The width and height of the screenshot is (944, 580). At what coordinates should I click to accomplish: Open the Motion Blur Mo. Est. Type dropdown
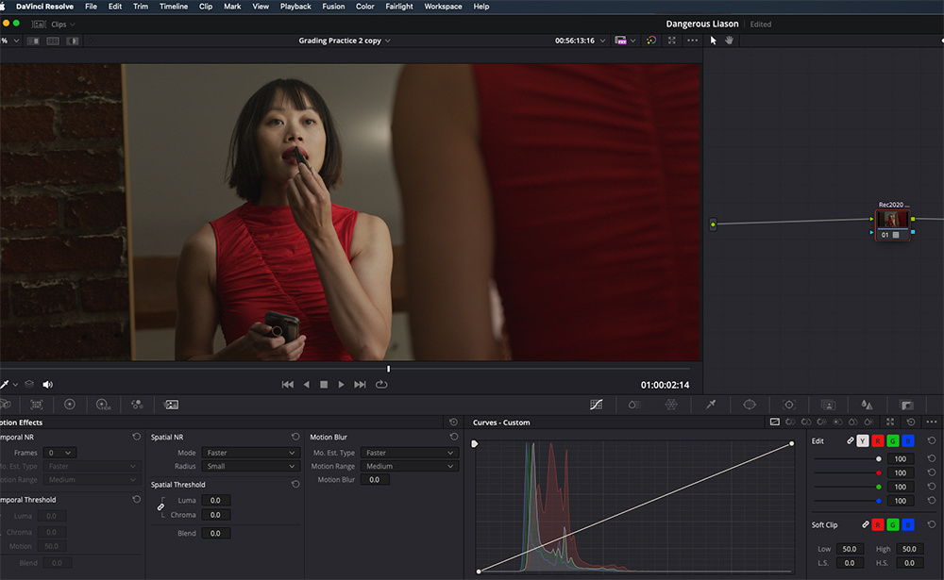pyautogui.click(x=410, y=453)
